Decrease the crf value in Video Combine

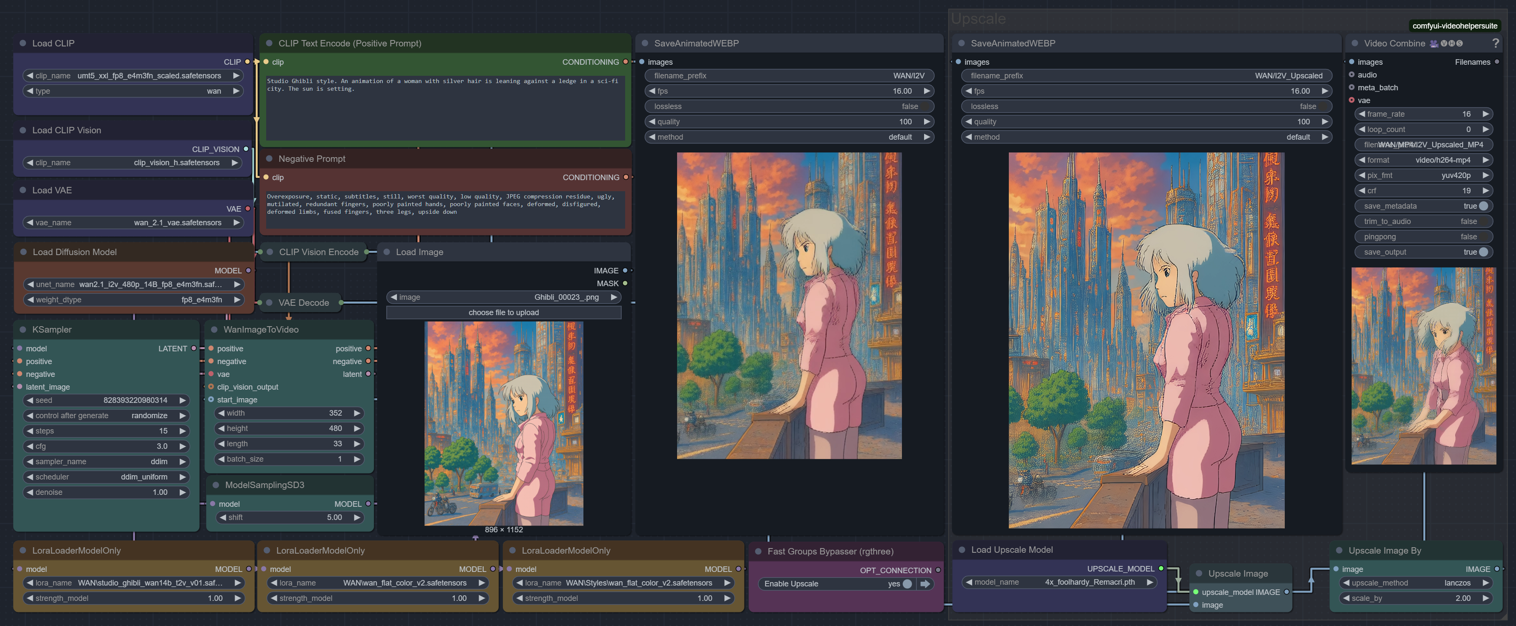(1362, 191)
